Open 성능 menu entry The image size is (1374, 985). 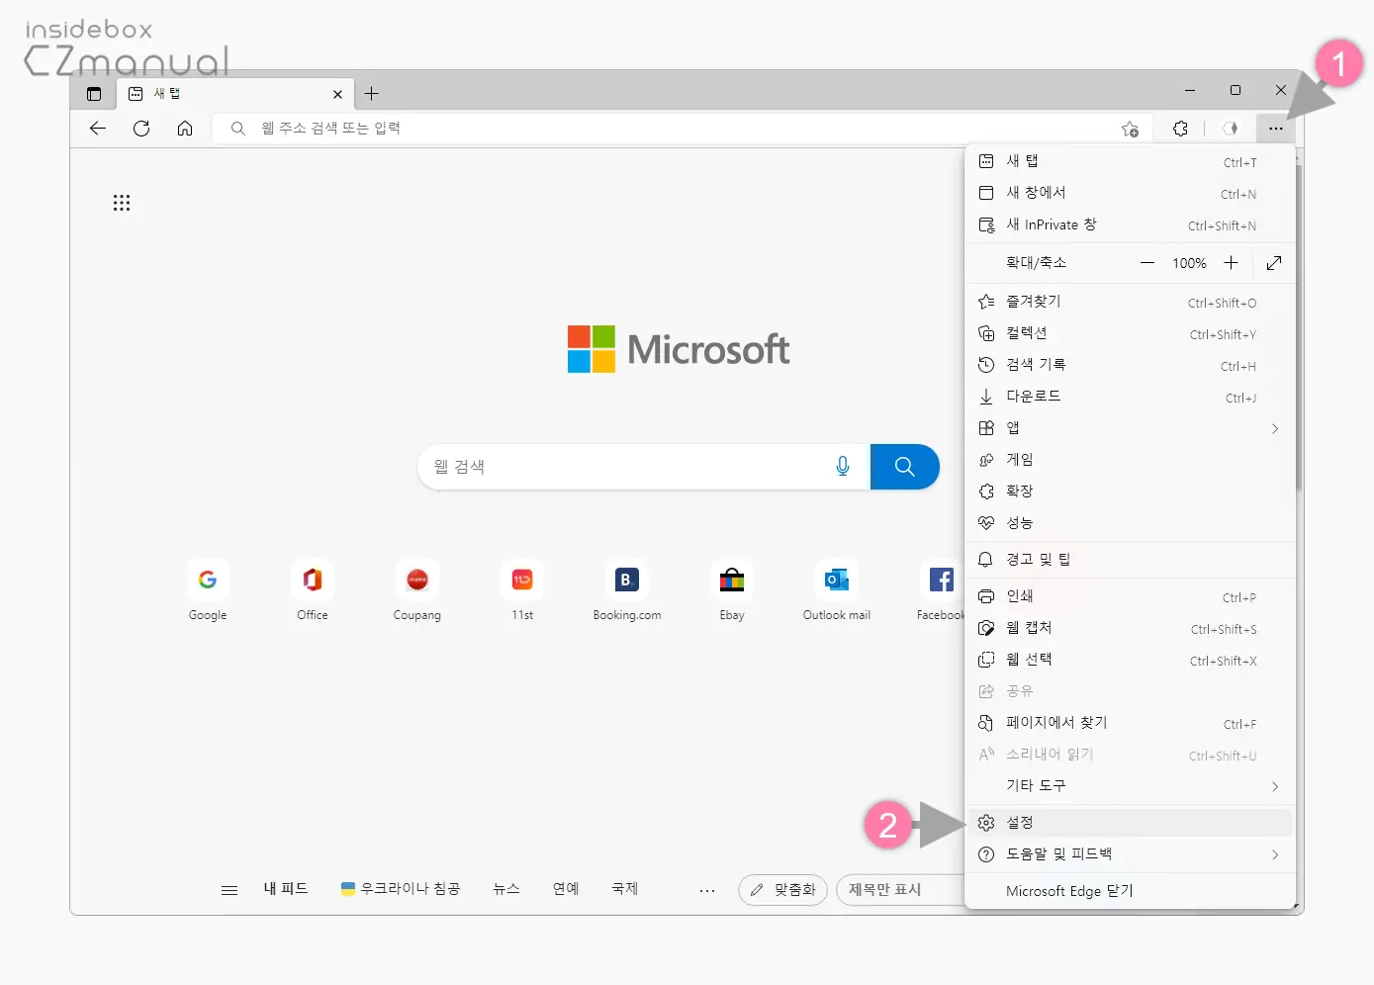pos(1130,523)
